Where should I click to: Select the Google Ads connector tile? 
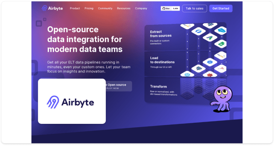210,37
